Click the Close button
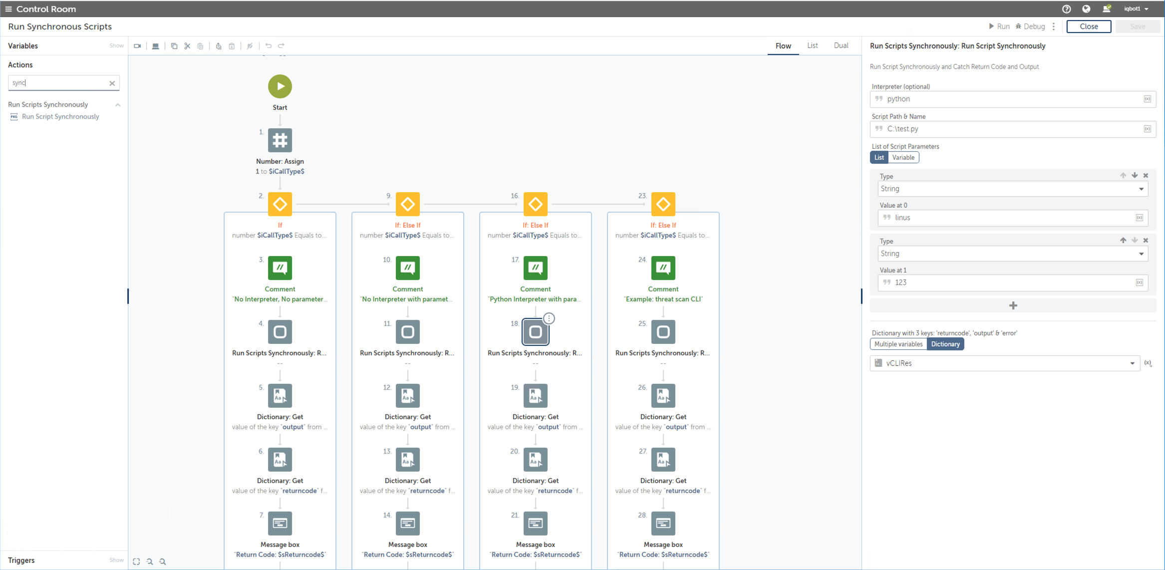This screenshot has width=1165, height=570. pyautogui.click(x=1088, y=26)
